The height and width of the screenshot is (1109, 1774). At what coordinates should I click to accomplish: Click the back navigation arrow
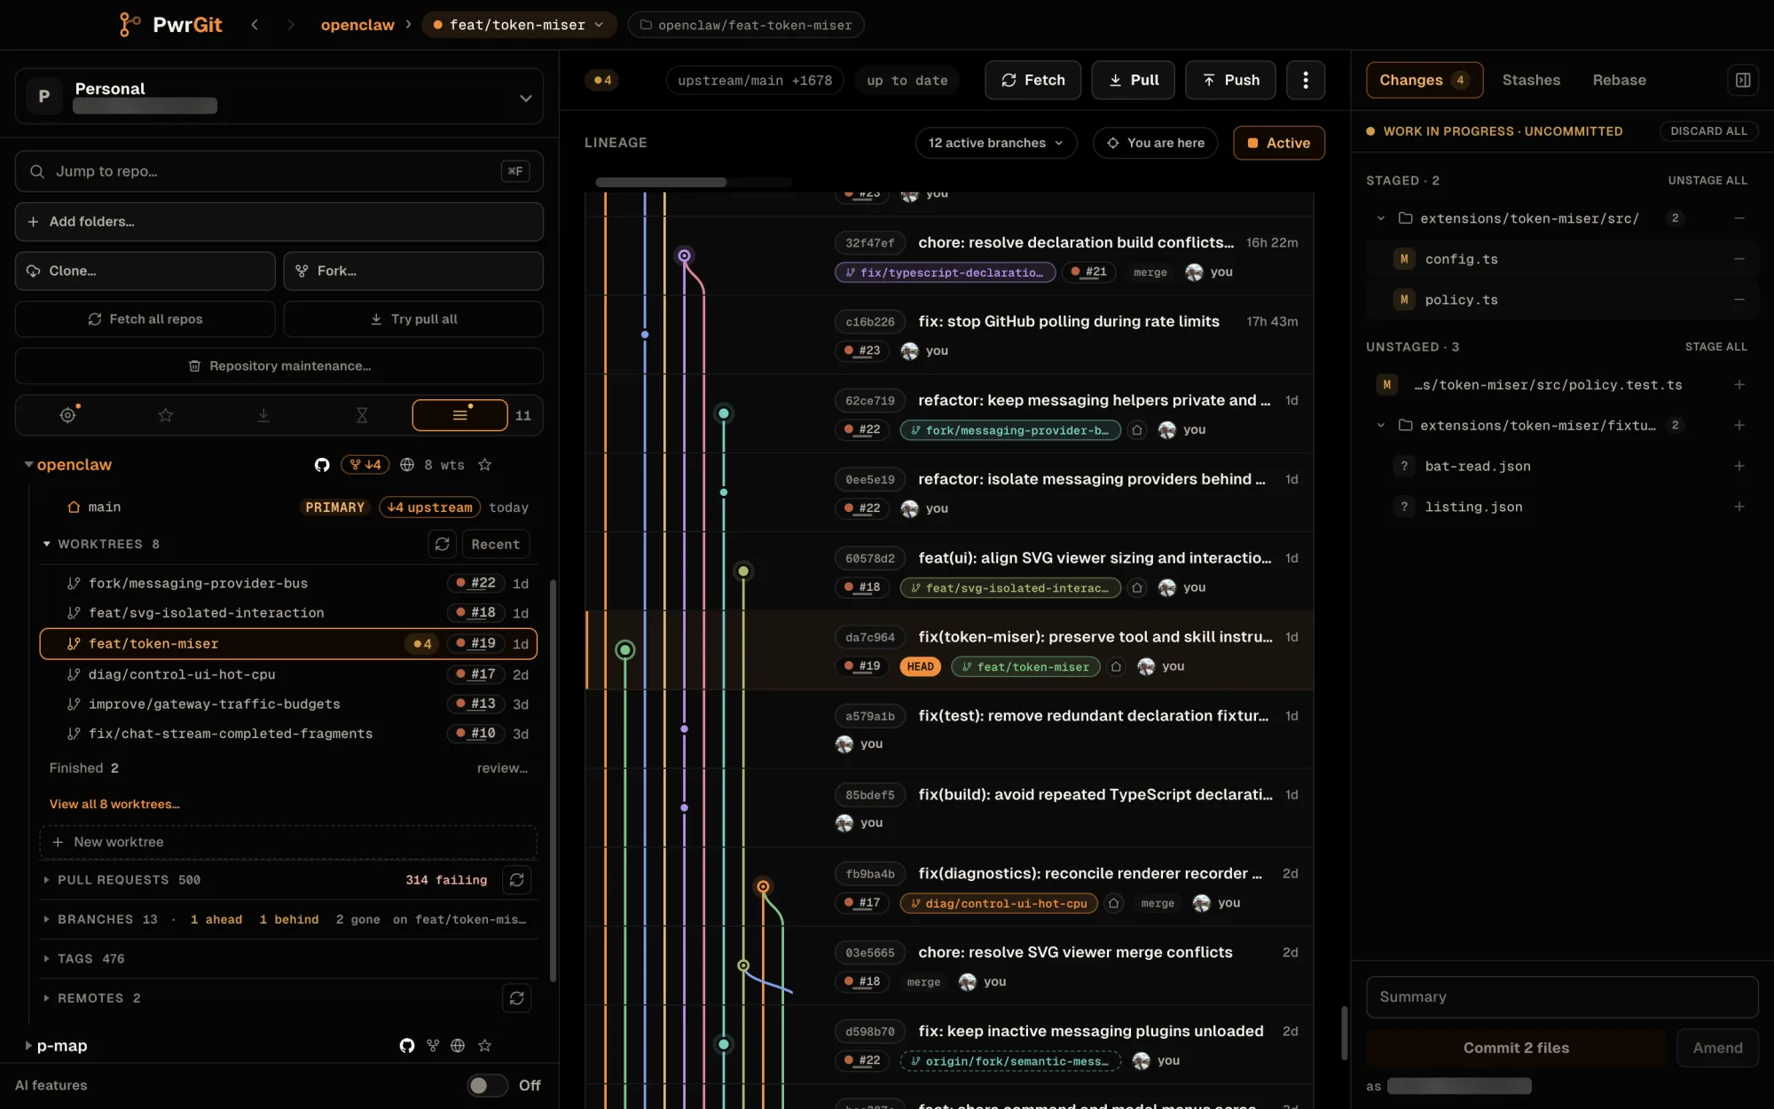tap(255, 25)
